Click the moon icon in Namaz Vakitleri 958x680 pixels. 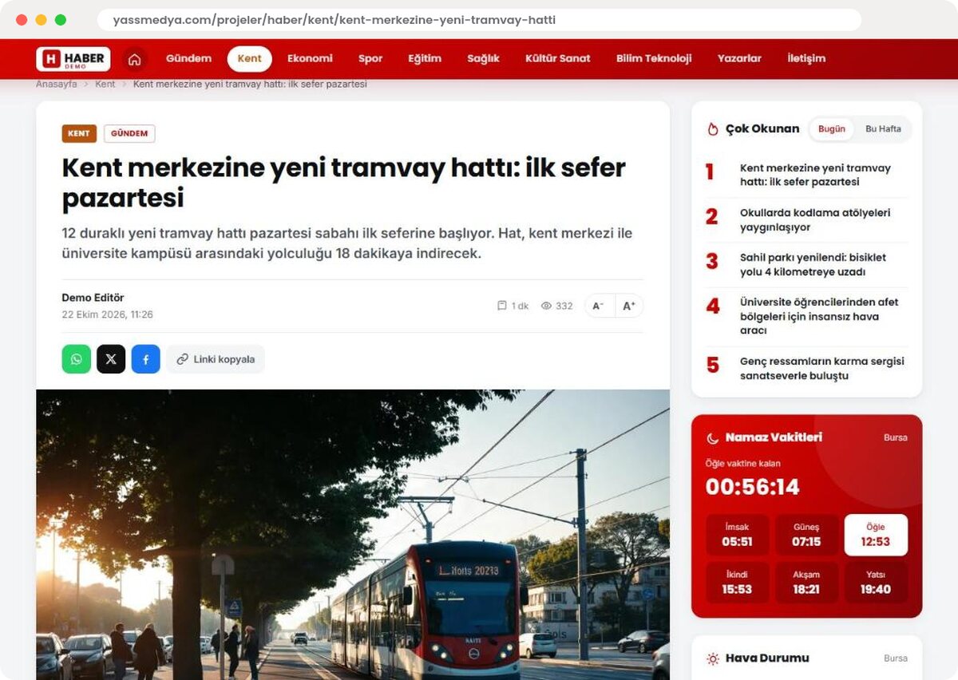713,437
